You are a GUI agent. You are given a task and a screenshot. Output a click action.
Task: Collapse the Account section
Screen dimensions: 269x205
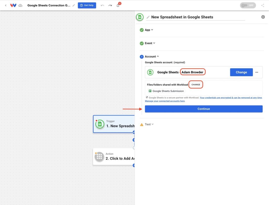tap(152, 57)
